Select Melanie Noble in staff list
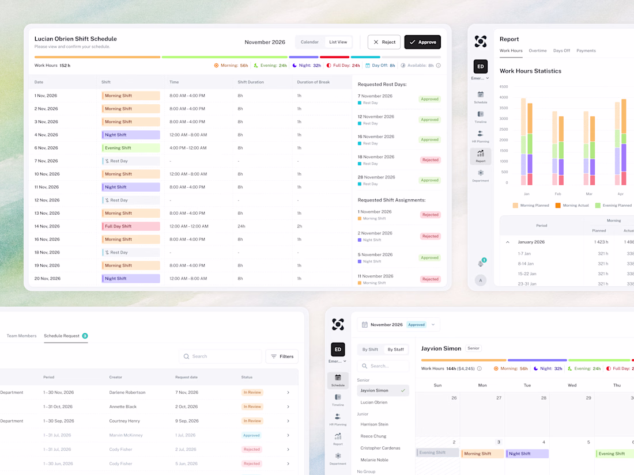634x475 pixels. pos(375,459)
